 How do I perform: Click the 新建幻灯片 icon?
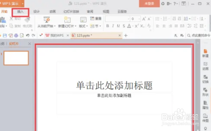pos(67,20)
